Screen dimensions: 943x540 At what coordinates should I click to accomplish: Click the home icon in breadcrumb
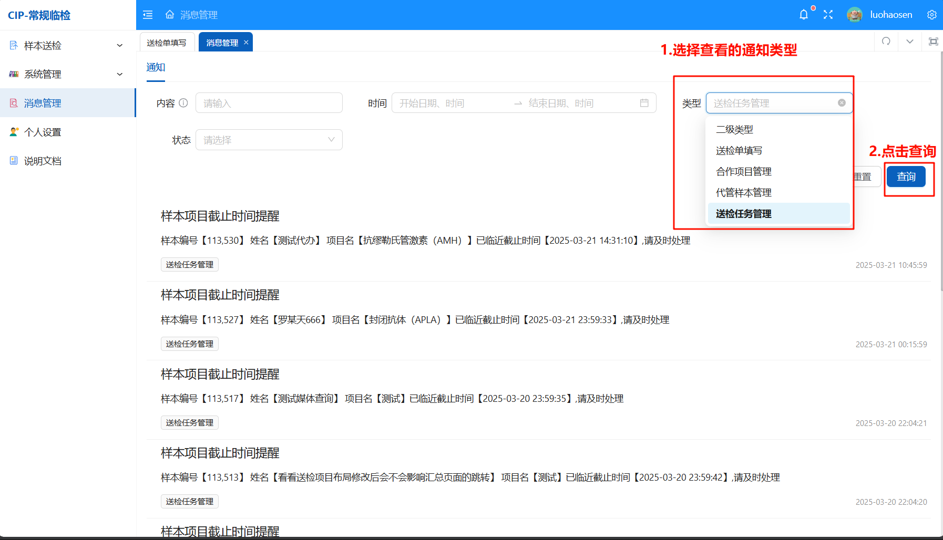tap(170, 15)
